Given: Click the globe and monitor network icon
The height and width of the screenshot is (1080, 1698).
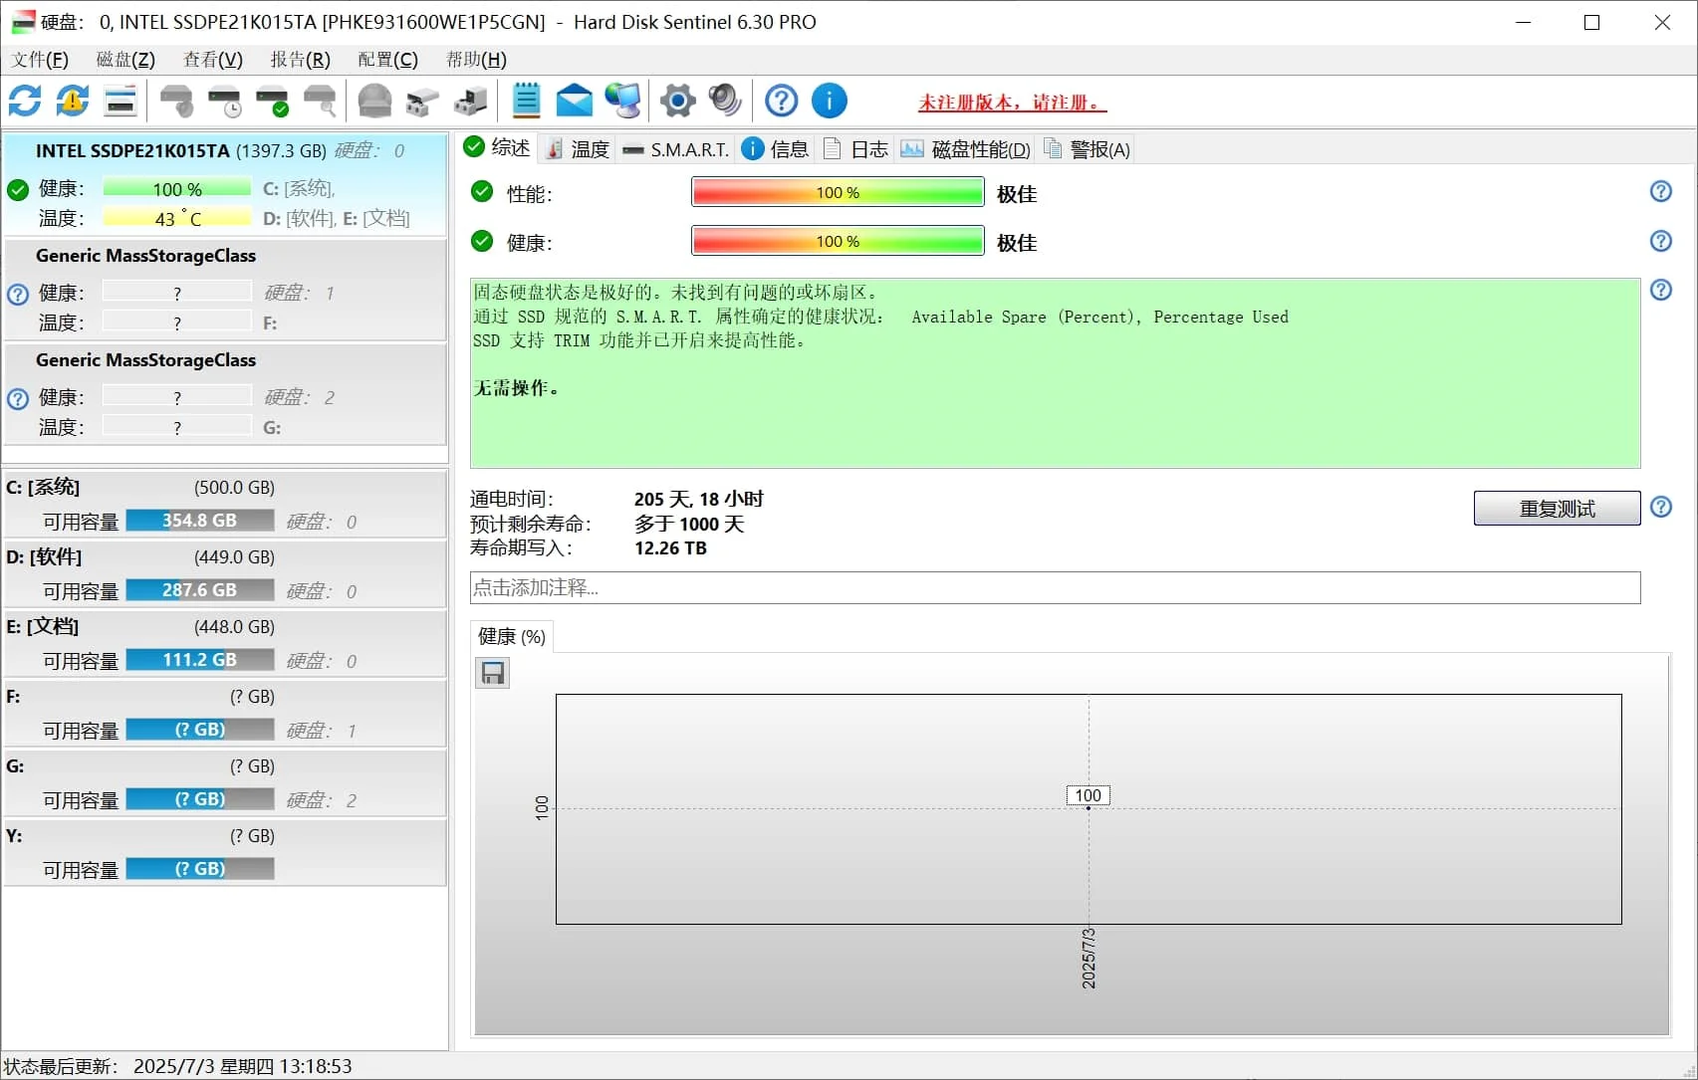Looking at the screenshot, I should 623,101.
